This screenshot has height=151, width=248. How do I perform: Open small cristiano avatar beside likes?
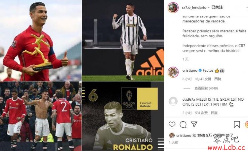pos(172,136)
